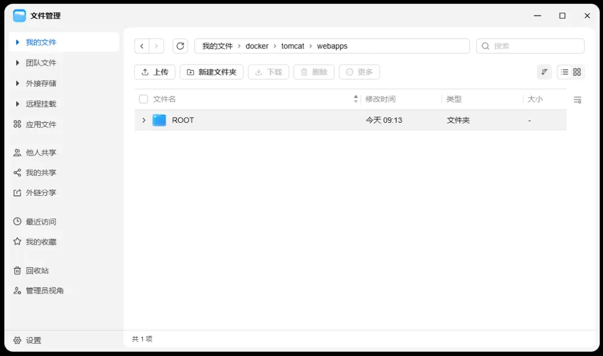Click webapps in the breadcrumb path
Screen dimensions: 603x356
coord(332,46)
